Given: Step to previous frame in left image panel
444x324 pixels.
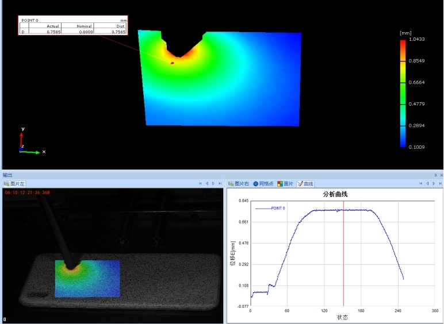Looking at the screenshot, I should [207, 184].
